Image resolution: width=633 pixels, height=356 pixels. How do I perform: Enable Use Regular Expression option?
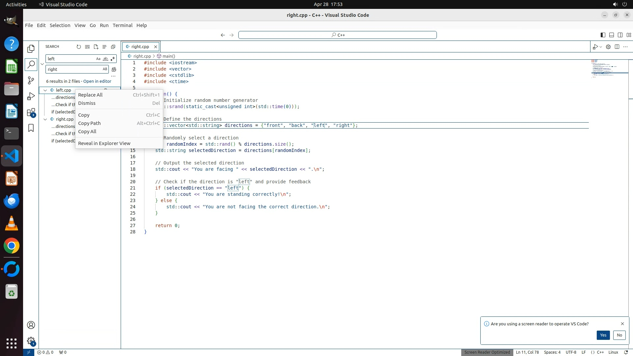(113, 59)
